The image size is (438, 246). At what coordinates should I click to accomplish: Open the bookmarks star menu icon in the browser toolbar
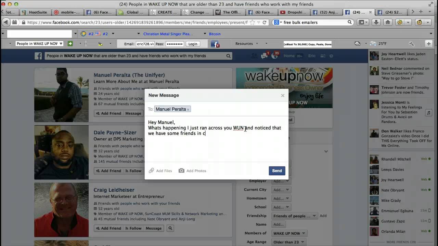coord(362,22)
